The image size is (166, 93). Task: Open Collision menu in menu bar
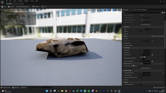pyautogui.click(x=20, y=1)
